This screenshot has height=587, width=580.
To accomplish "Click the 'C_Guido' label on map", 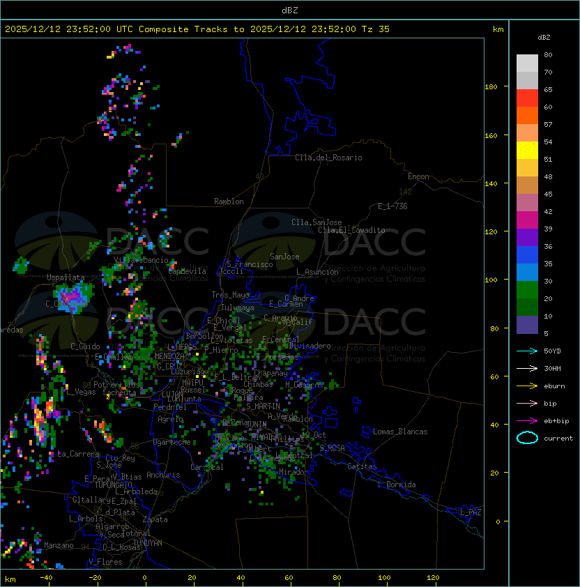I will [85, 346].
